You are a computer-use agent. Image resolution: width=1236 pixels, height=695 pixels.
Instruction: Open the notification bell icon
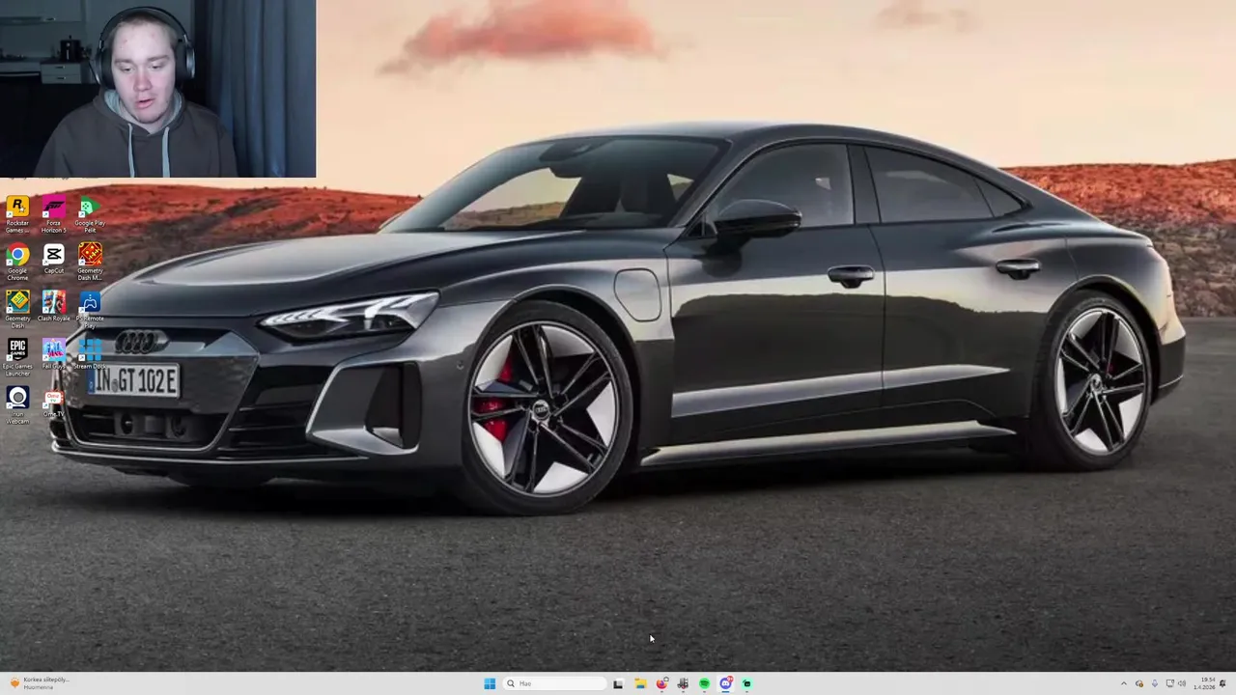pos(1222,683)
